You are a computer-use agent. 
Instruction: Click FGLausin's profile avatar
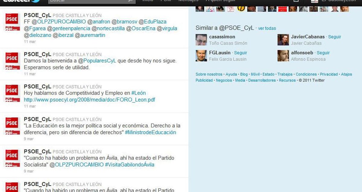pos(201,56)
